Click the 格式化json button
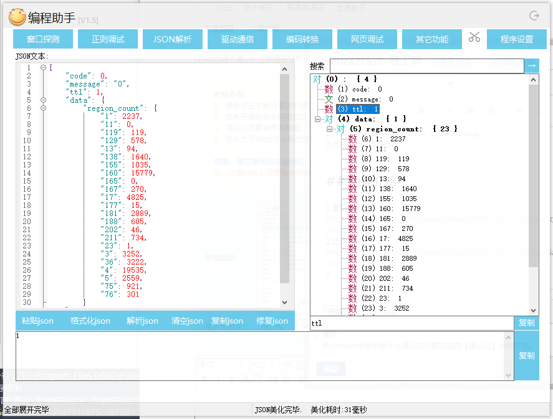The image size is (553, 419). tap(90, 321)
